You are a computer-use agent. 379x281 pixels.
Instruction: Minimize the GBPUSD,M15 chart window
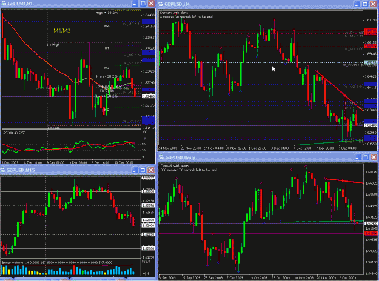135,170
